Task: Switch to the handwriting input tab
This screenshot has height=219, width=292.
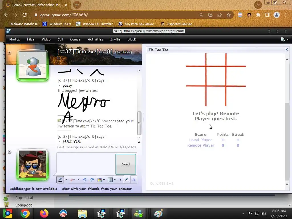Action: [x=127, y=180]
